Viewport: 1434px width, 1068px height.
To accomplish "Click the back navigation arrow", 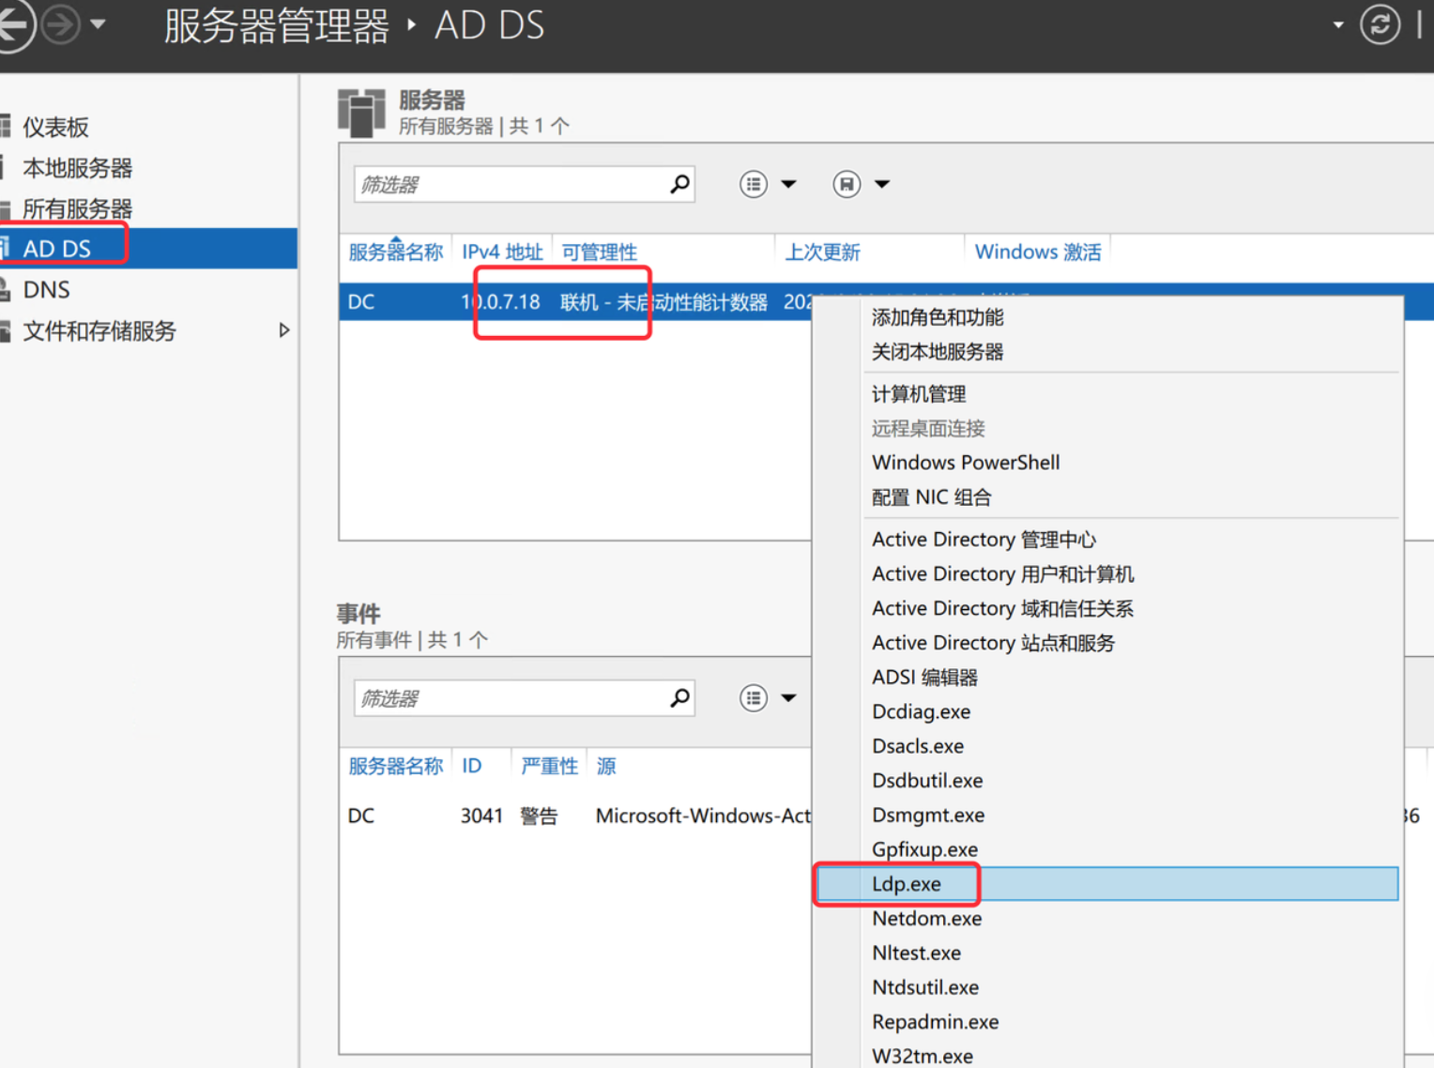I will (13, 25).
